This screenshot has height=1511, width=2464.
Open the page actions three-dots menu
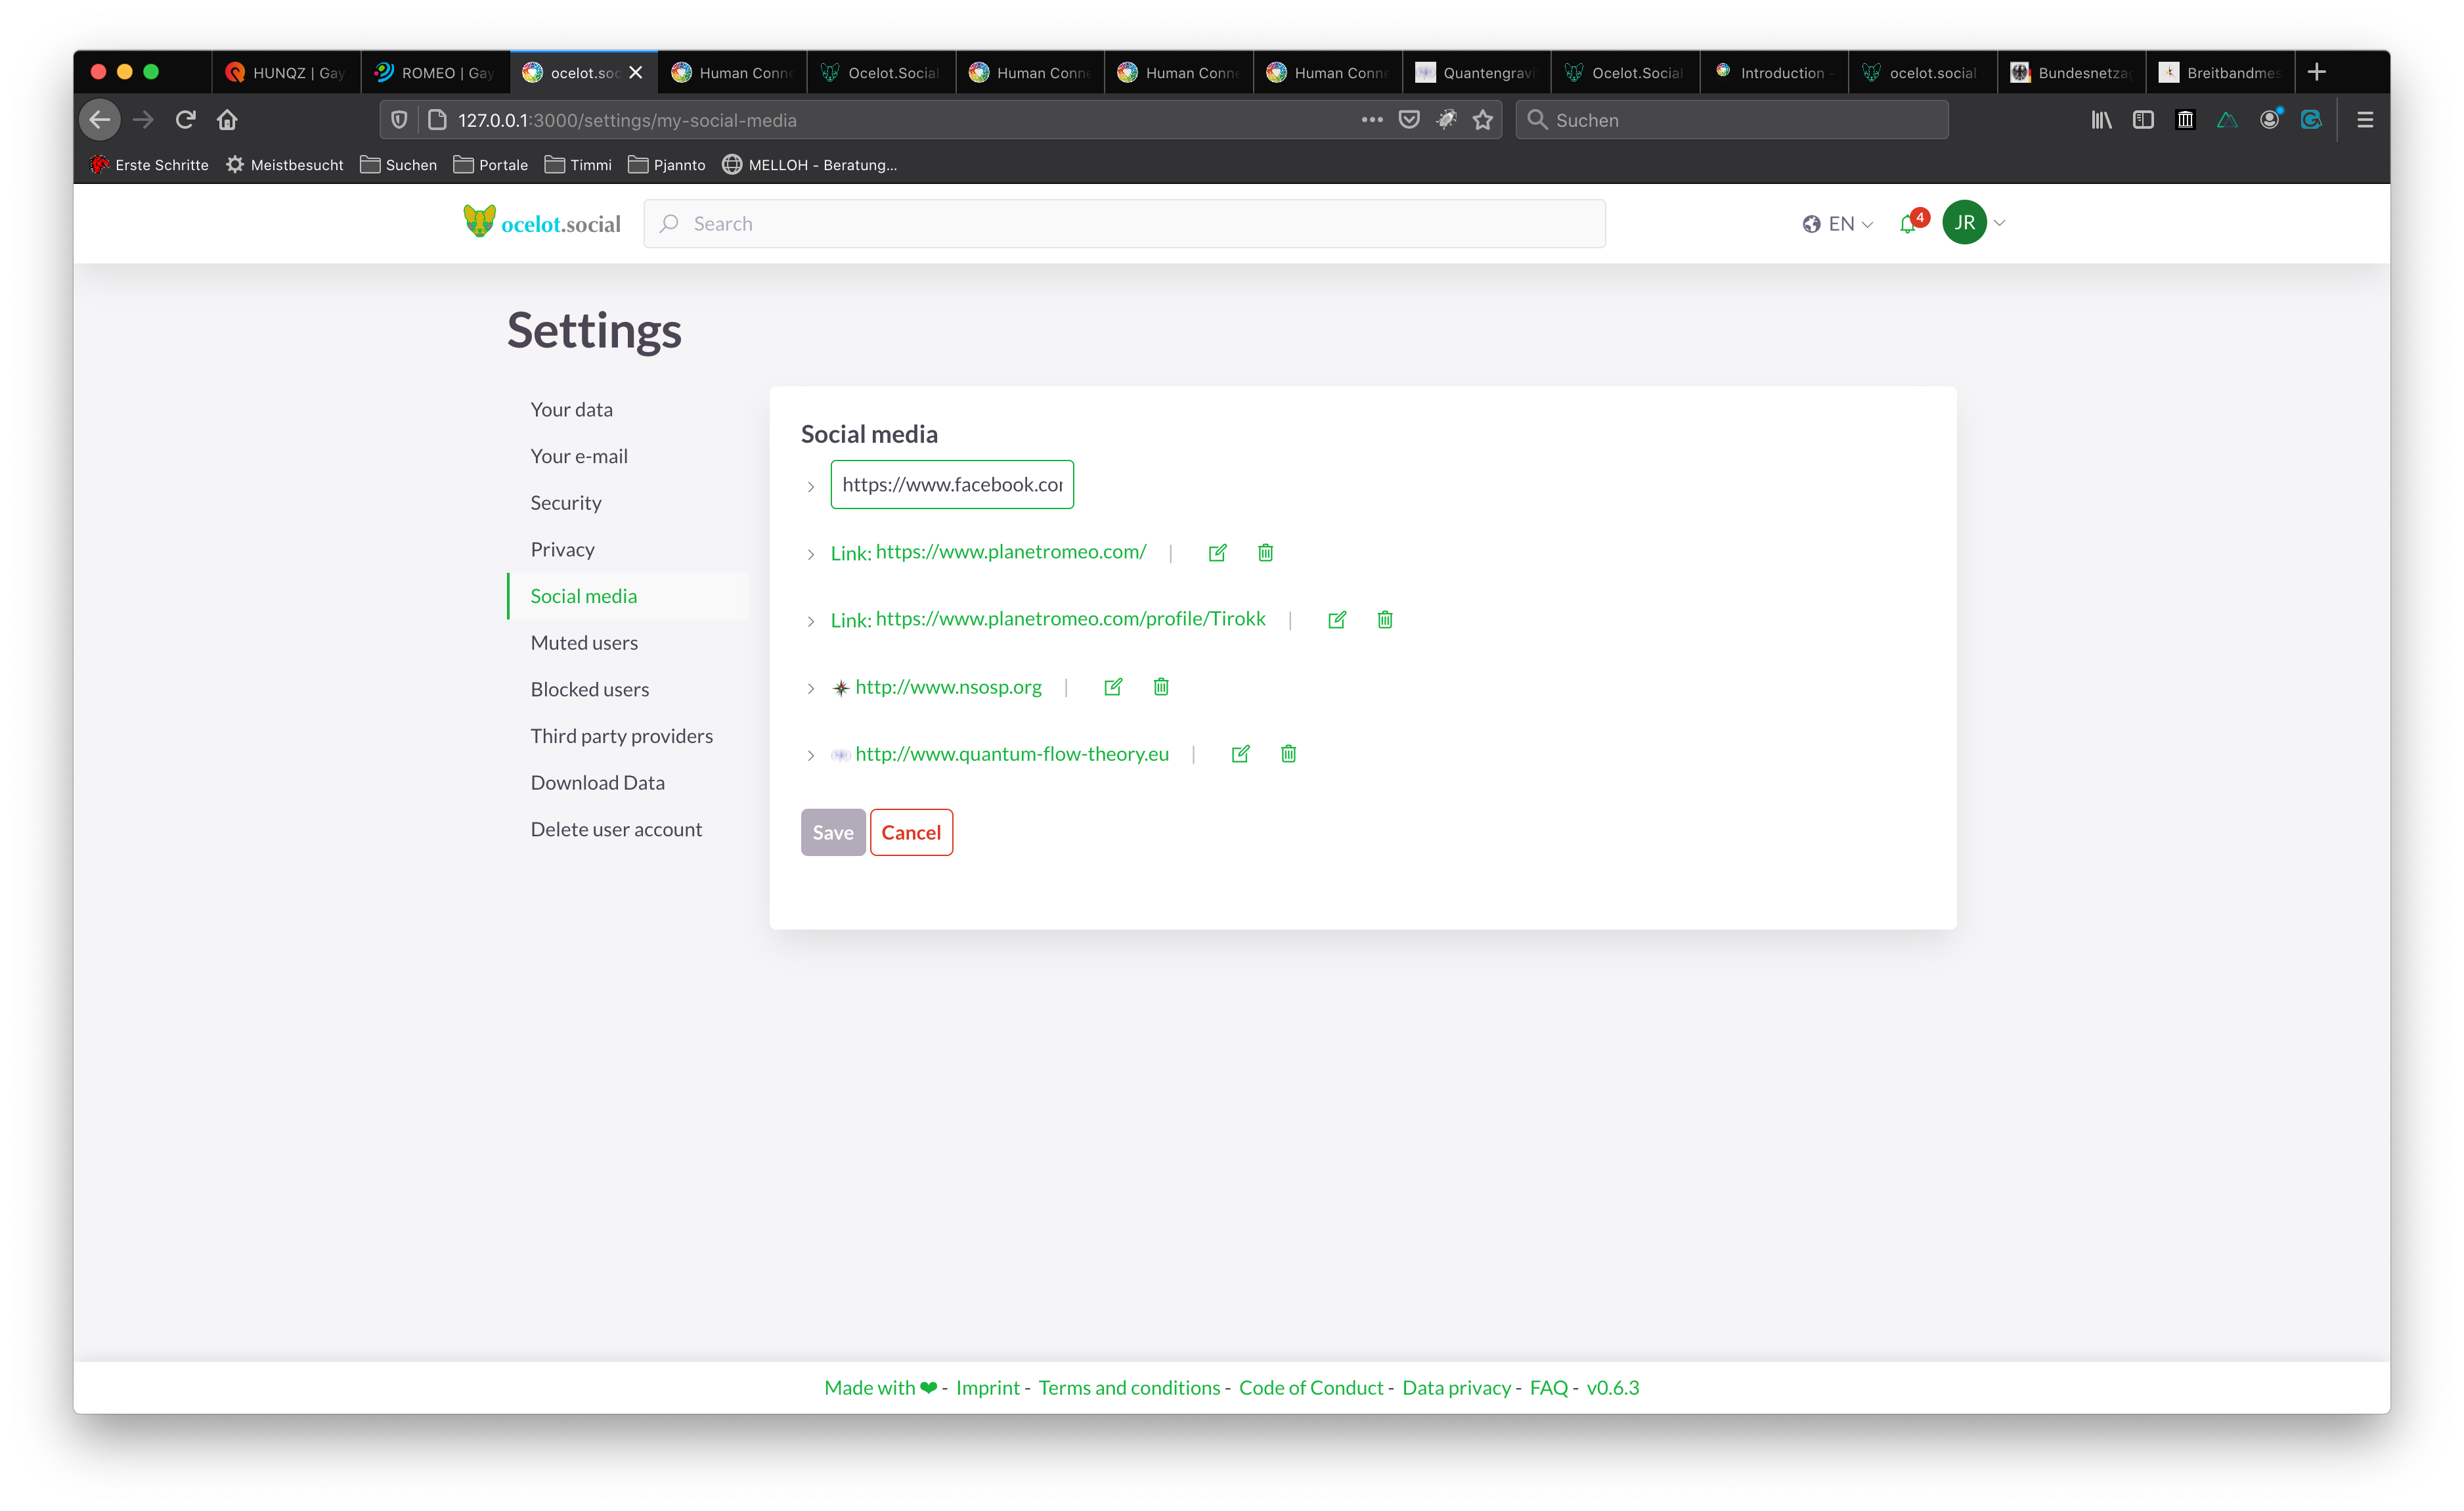pos(1371,120)
